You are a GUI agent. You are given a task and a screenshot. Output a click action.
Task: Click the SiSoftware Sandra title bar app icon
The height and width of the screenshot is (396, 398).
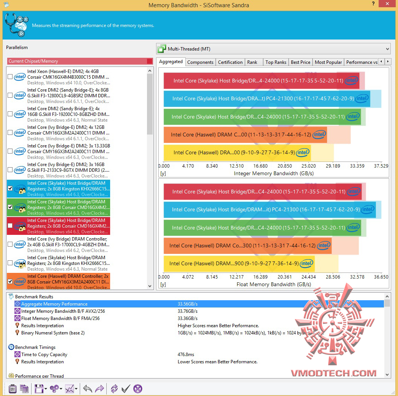coord(6,5)
